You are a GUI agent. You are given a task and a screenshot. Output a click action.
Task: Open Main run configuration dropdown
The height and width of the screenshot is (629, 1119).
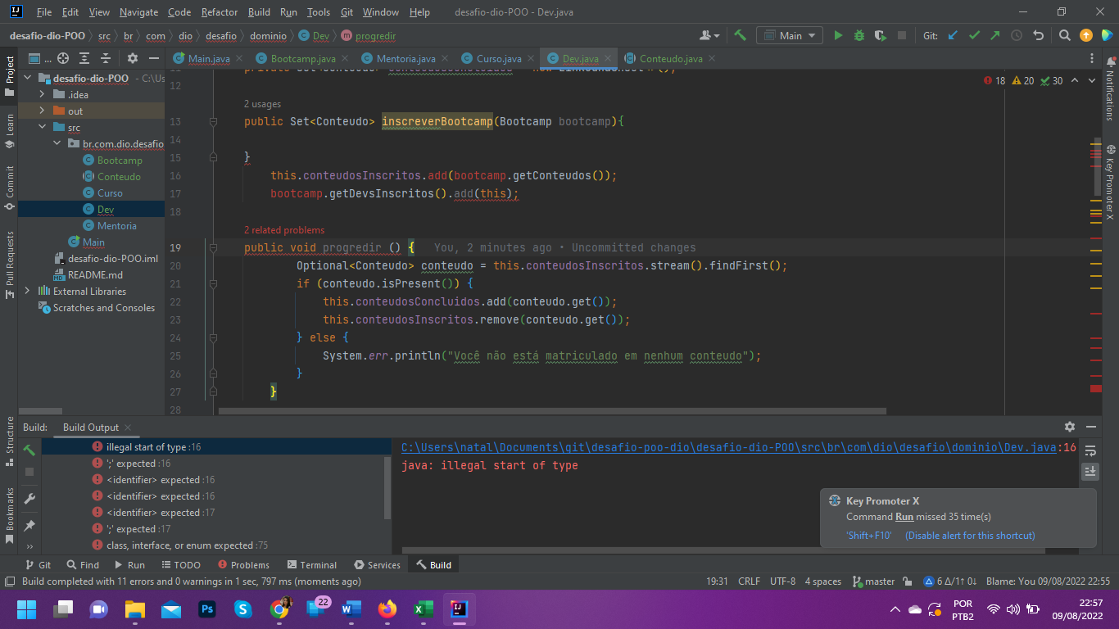coord(790,35)
